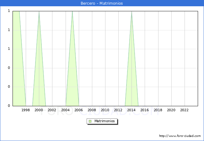The height and width of the screenshot is (141, 204).
Task: Select the 1998 x-axis label
Action: 25,110
